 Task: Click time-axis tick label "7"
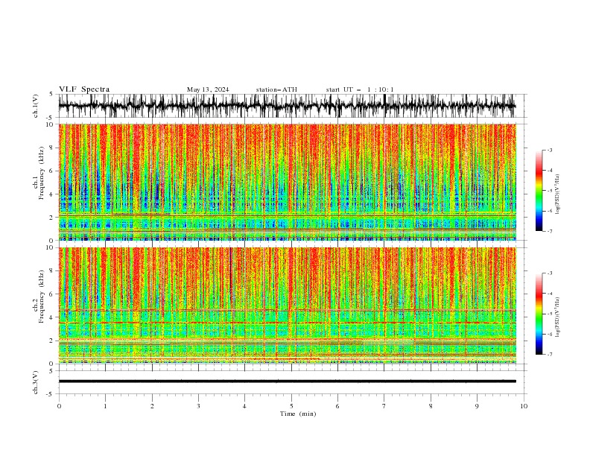[x=384, y=406]
